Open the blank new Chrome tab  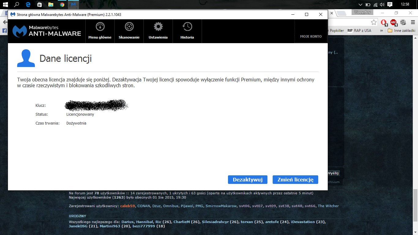pyautogui.click(x=342, y=13)
